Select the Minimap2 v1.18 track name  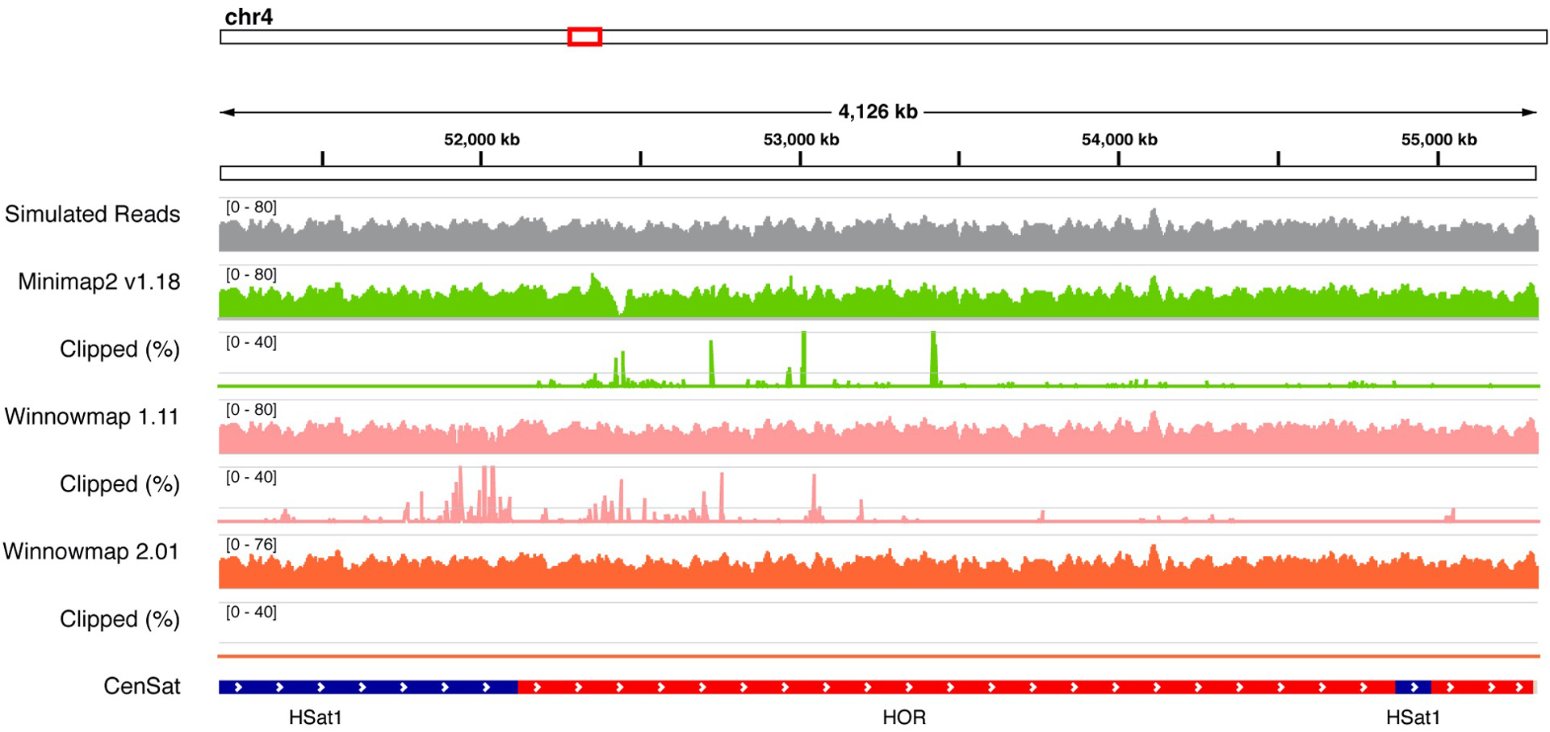98,282
